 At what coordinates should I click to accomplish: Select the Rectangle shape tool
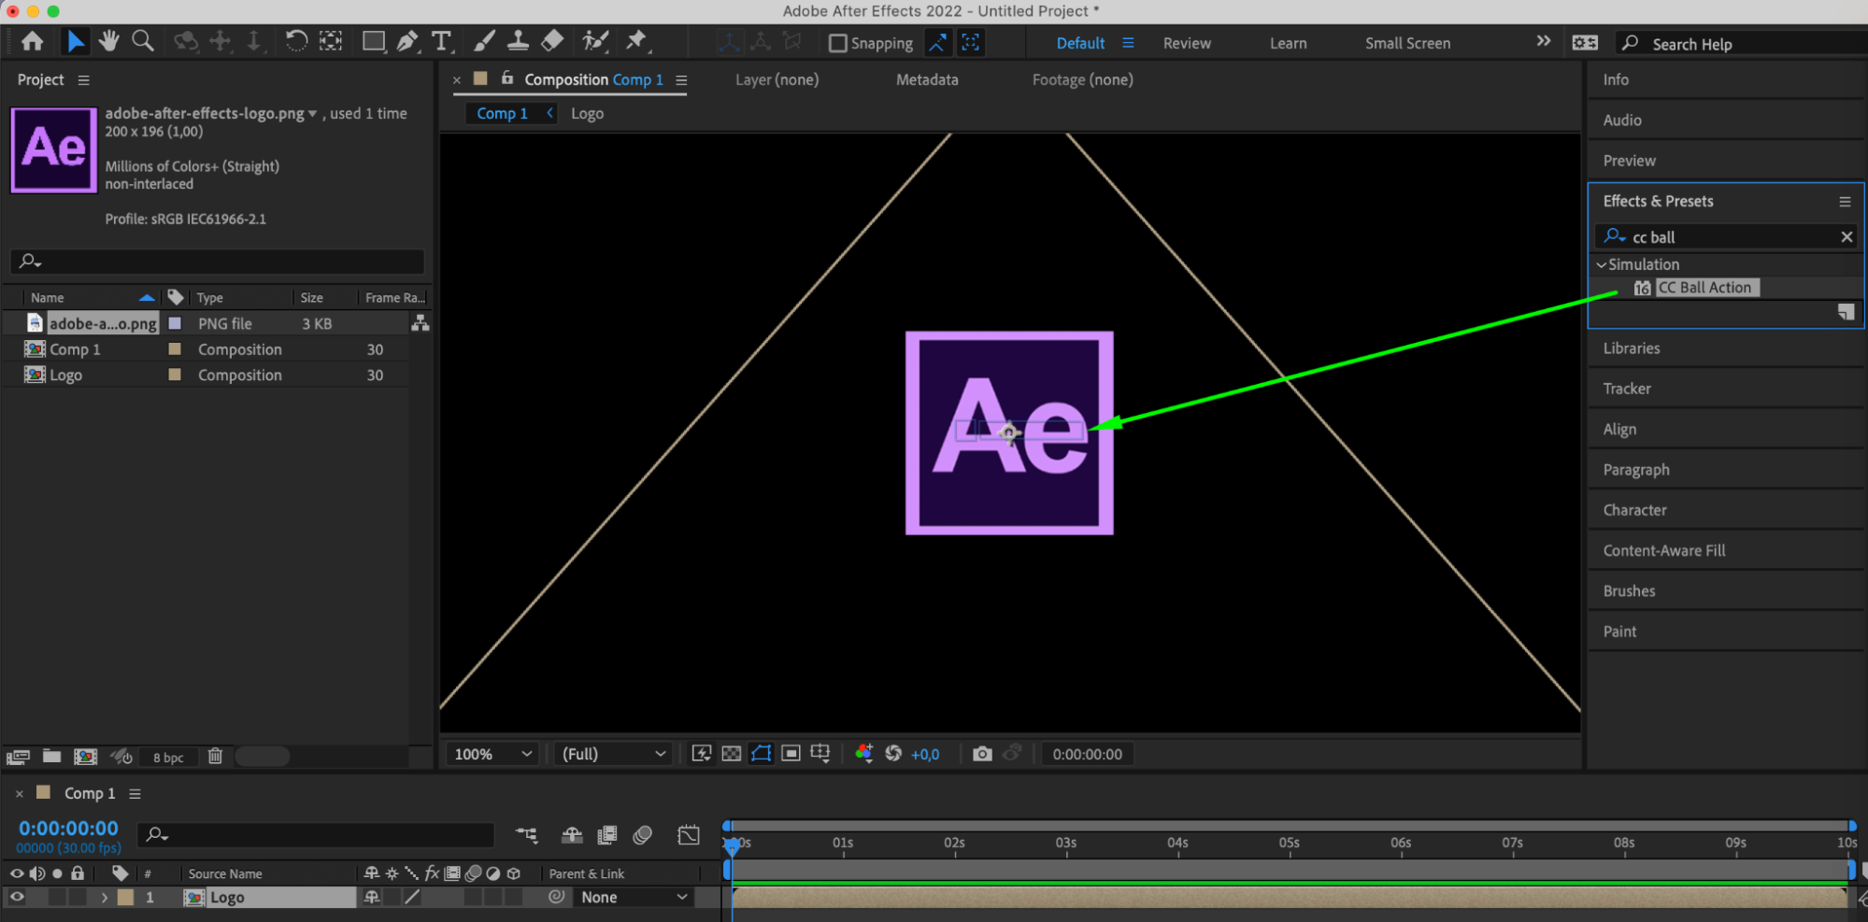tap(373, 41)
